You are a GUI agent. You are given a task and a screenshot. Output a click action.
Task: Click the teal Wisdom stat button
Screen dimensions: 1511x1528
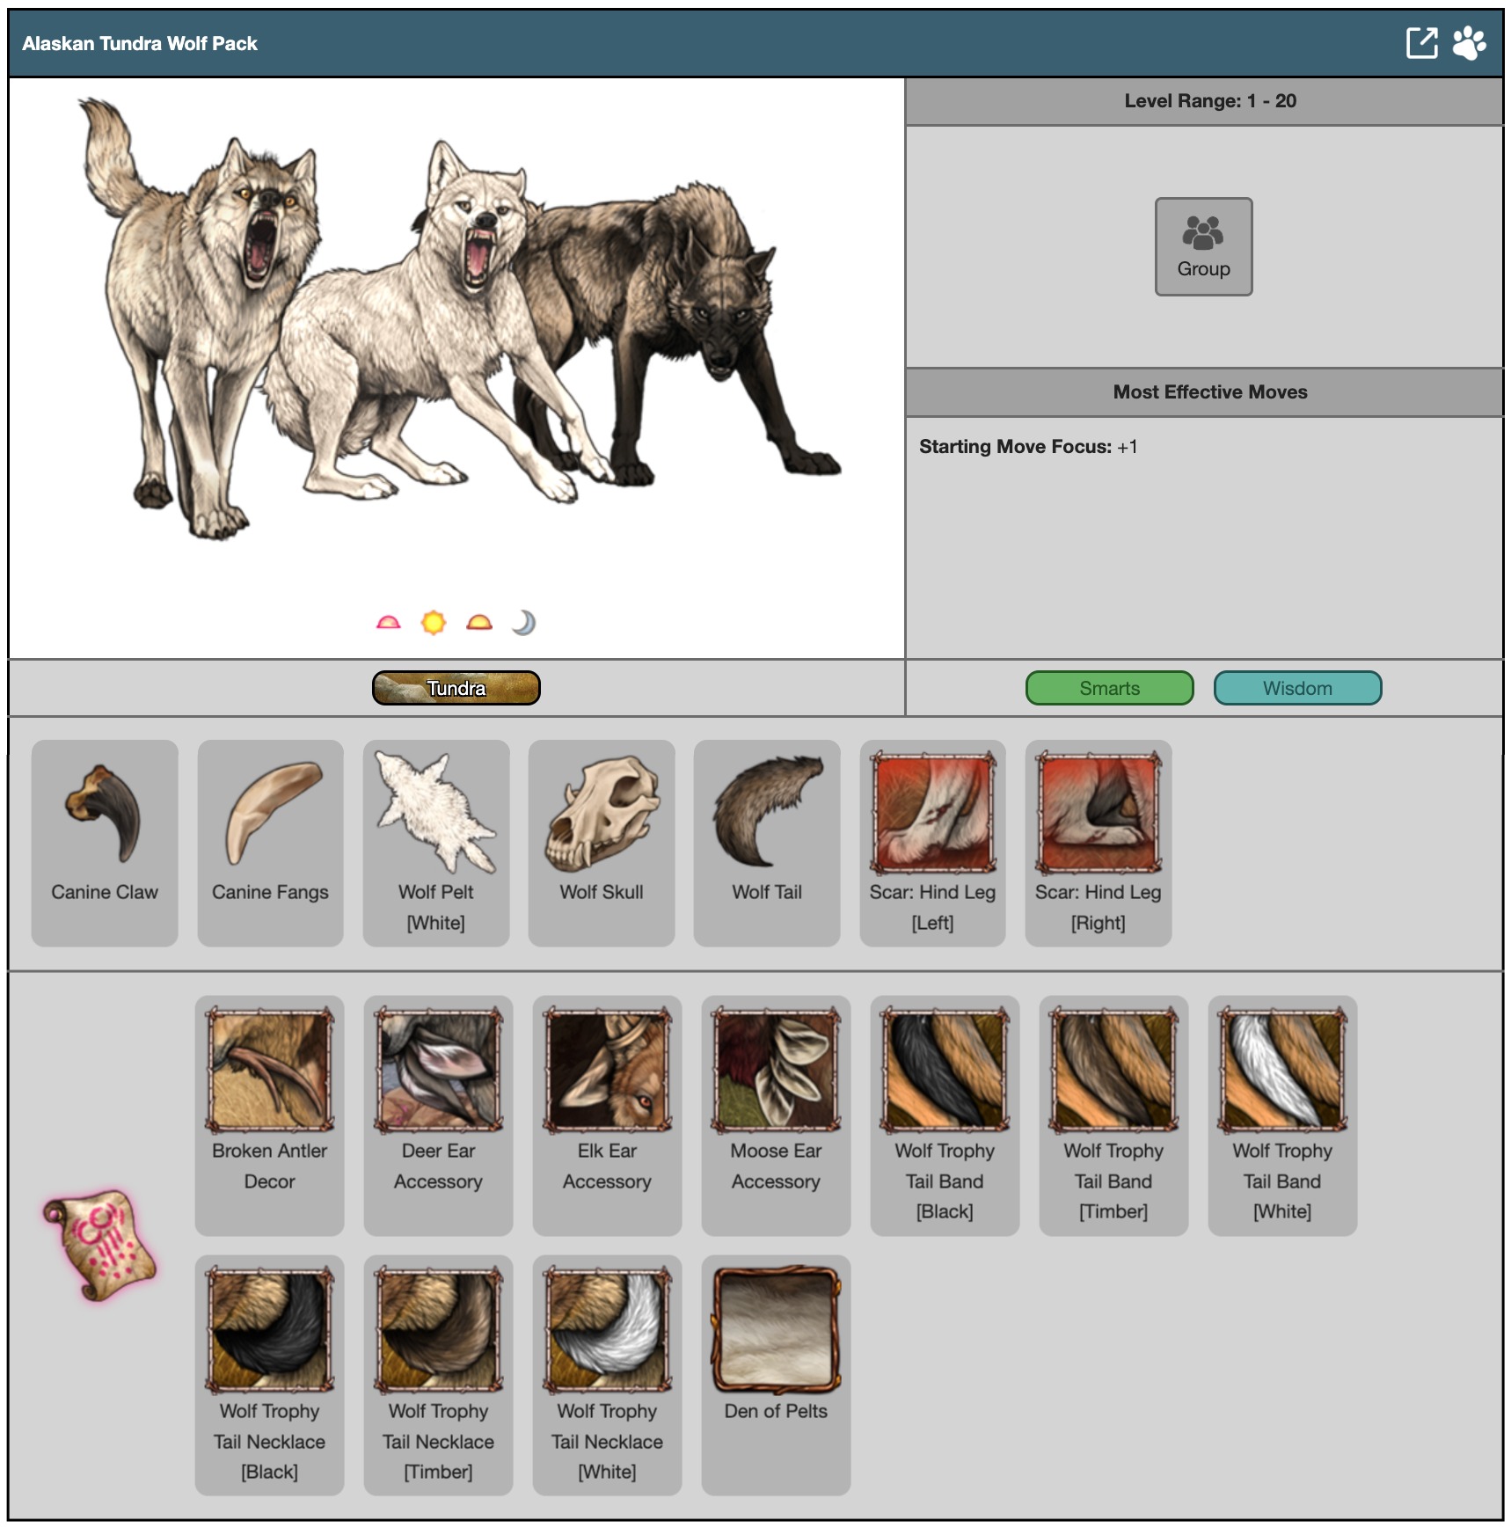(x=1297, y=688)
